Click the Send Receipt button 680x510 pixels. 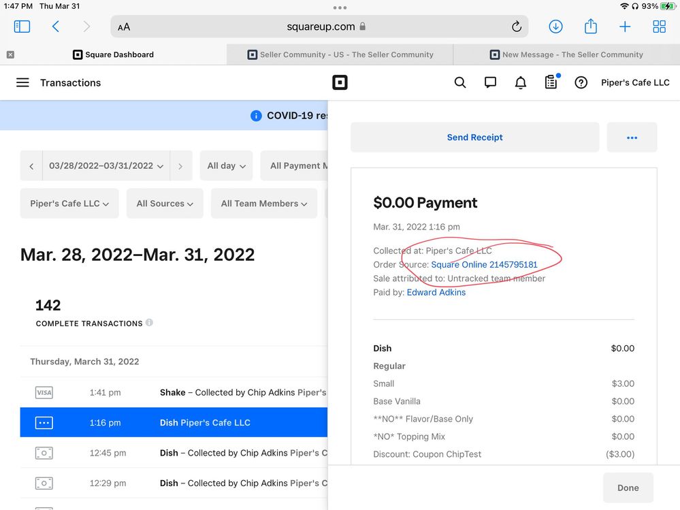pyautogui.click(x=475, y=138)
